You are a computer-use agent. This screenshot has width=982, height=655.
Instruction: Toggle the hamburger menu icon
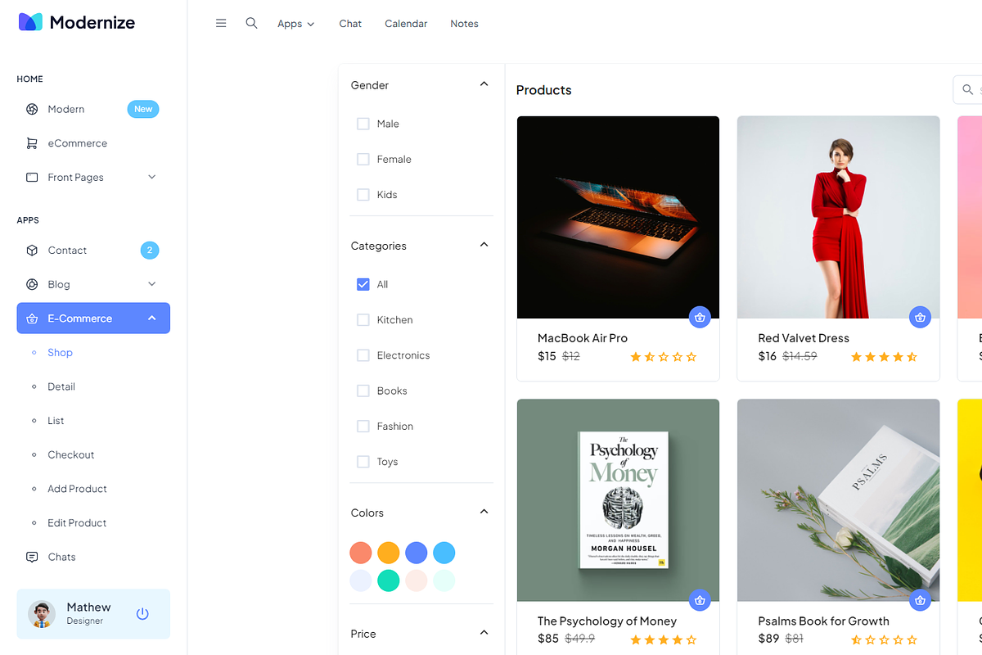(x=221, y=24)
